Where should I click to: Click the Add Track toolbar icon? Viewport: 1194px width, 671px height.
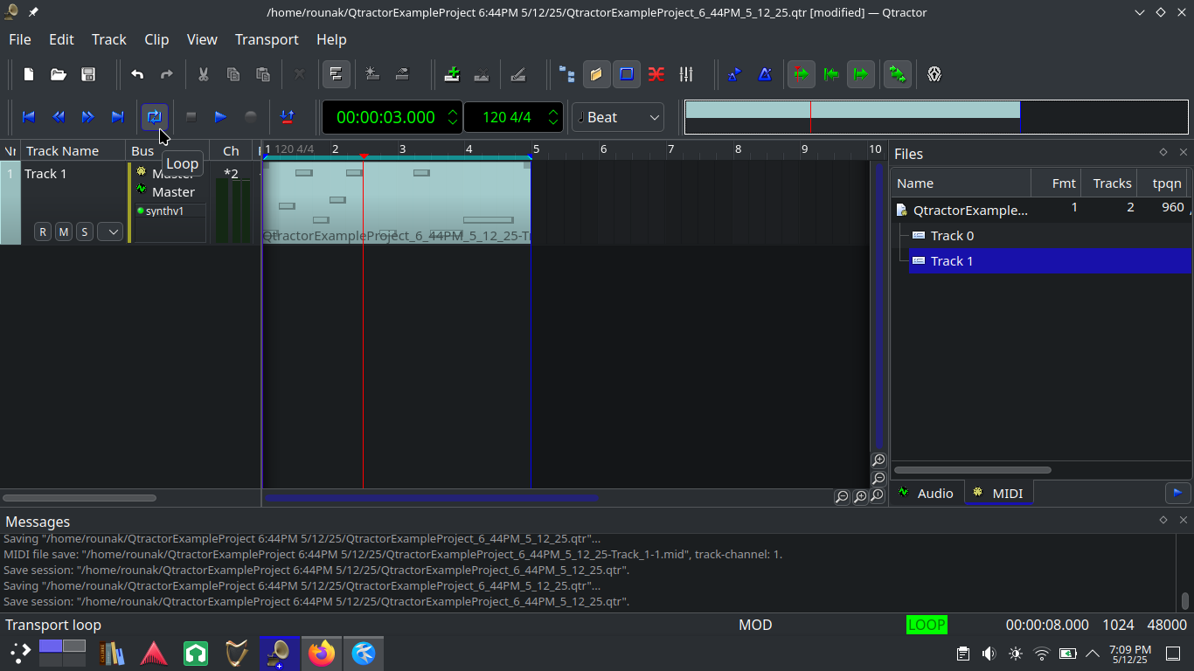(x=452, y=74)
